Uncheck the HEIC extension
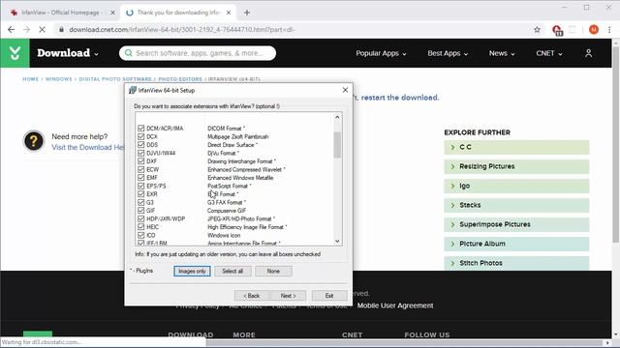Screen dimensions: 620x348 (141, 227)
